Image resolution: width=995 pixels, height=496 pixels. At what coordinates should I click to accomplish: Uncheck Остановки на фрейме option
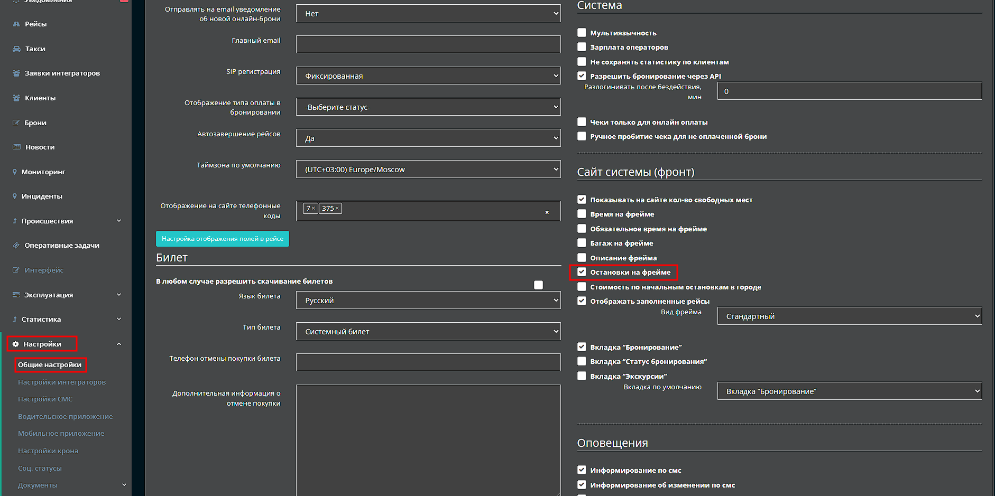(x=582, y=272)
